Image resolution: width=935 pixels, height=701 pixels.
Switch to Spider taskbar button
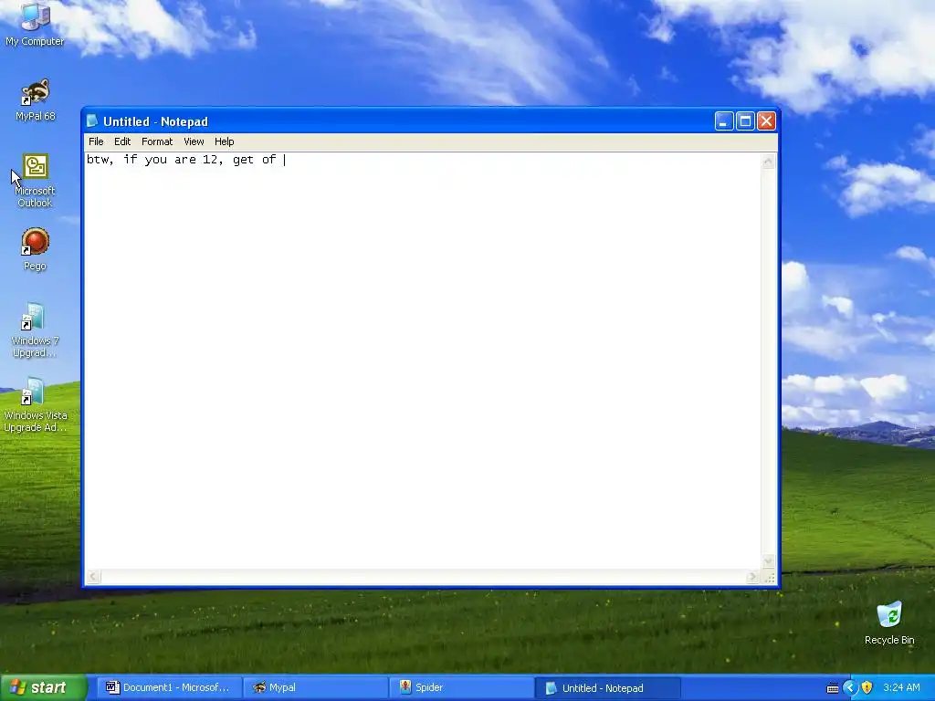(462, 687)
